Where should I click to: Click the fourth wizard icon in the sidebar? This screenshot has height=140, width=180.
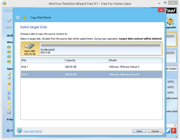9,62
